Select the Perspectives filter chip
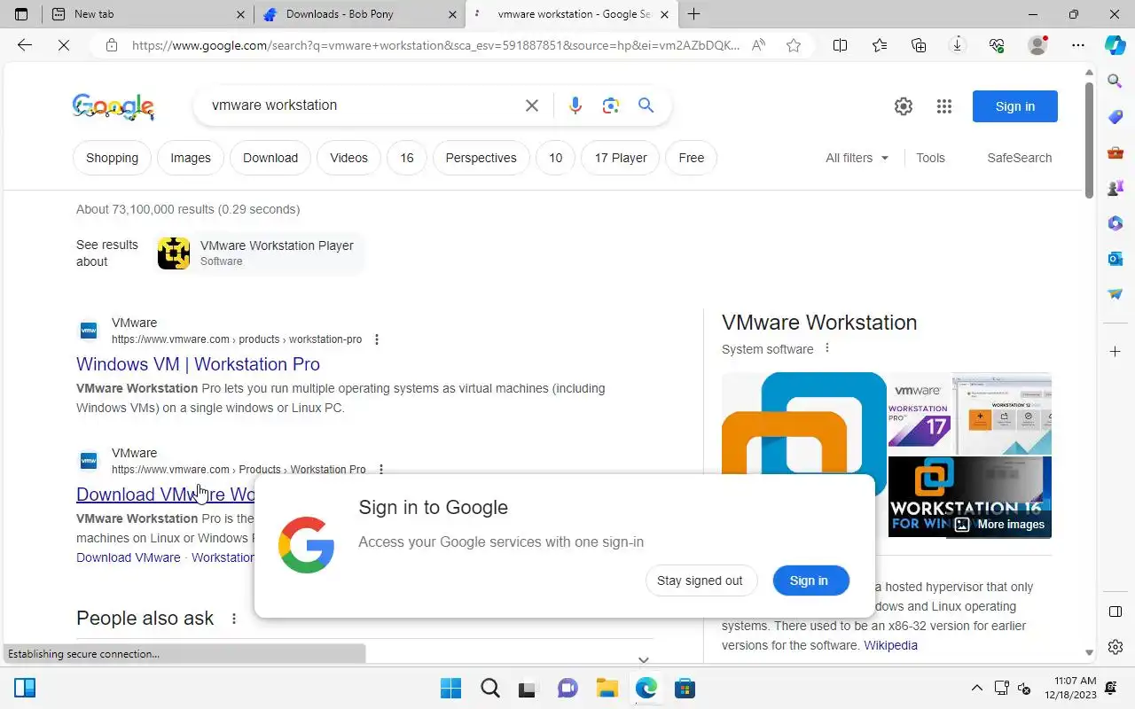 [481, 158]
